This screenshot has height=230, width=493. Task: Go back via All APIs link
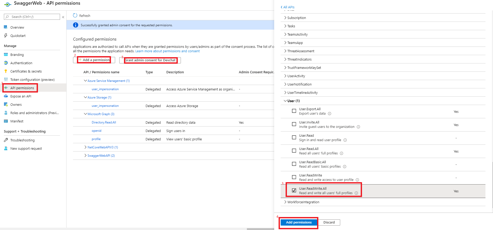point(287,7)
